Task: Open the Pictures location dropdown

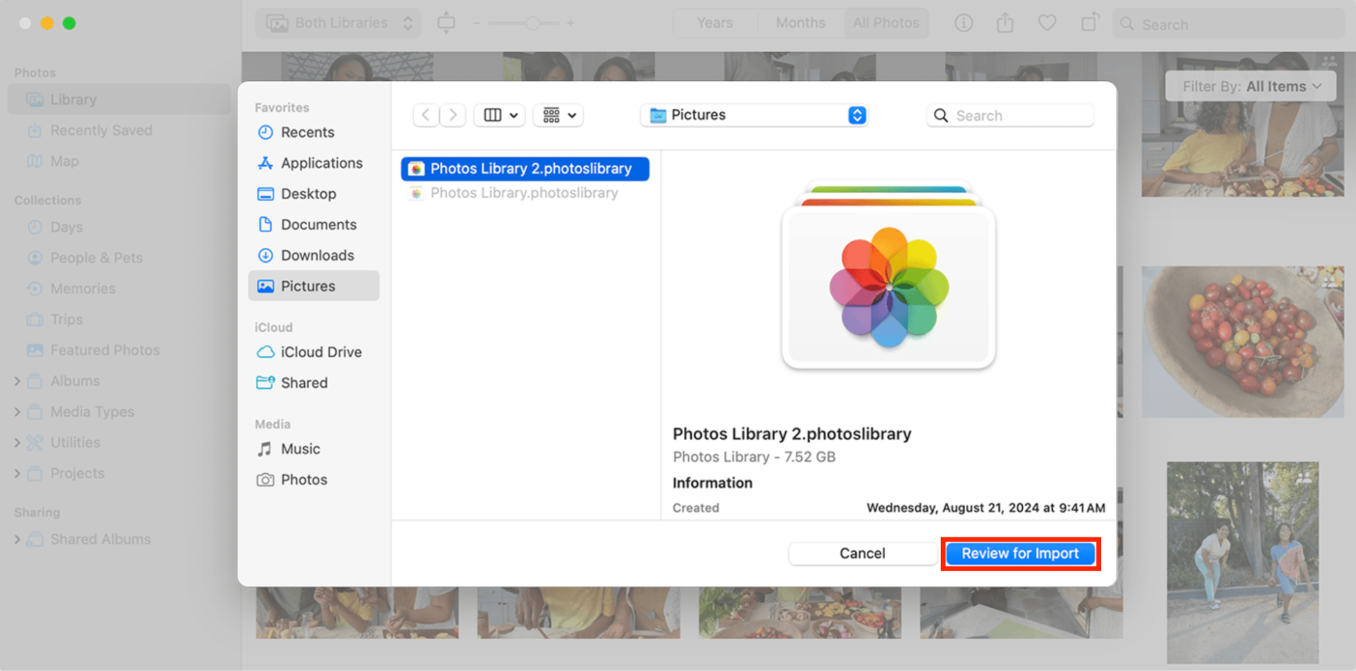Action: 754,115
